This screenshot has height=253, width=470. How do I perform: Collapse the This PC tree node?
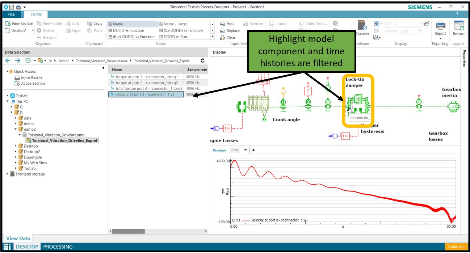pyautogui.click(x=8, y=101)
